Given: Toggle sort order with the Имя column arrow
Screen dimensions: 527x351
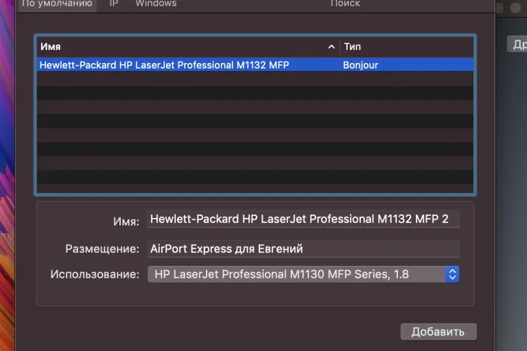Looking at the screenshot, I should [331, 47].
